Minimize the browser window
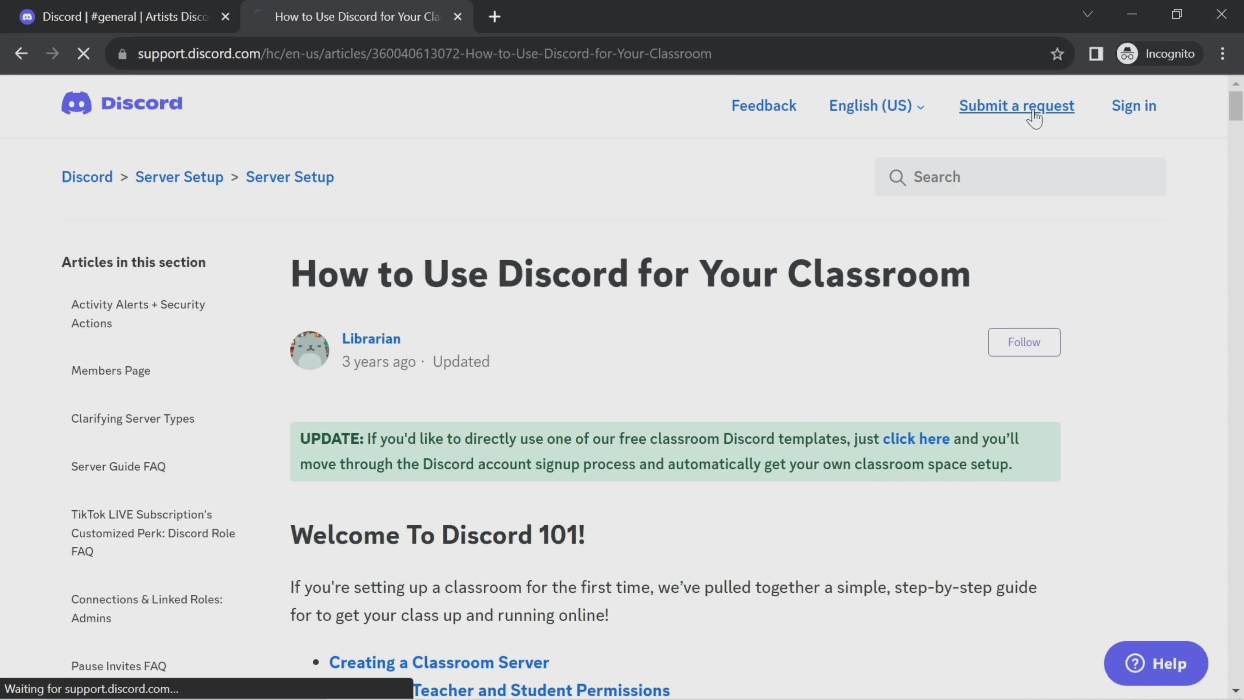The width and height of the screenshot is (1244, 700). [x=1132, y=14]
